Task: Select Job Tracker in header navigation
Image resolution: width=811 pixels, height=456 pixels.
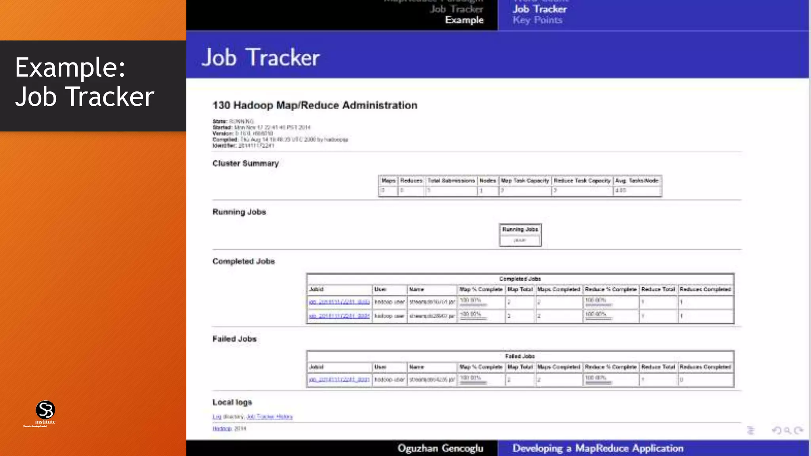Action: click(x=539, y=9)
